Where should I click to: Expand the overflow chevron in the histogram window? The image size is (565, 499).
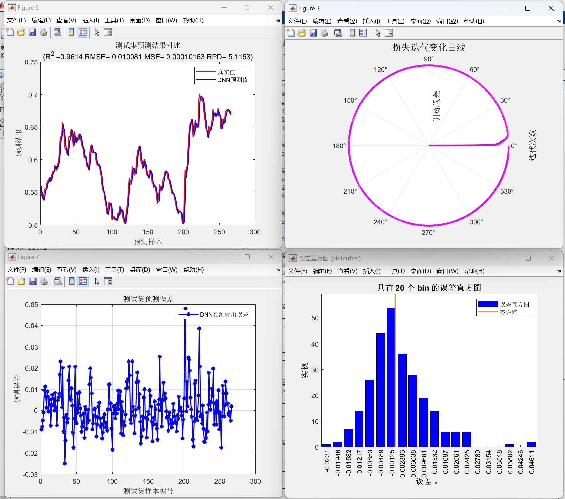click(559, 271)
